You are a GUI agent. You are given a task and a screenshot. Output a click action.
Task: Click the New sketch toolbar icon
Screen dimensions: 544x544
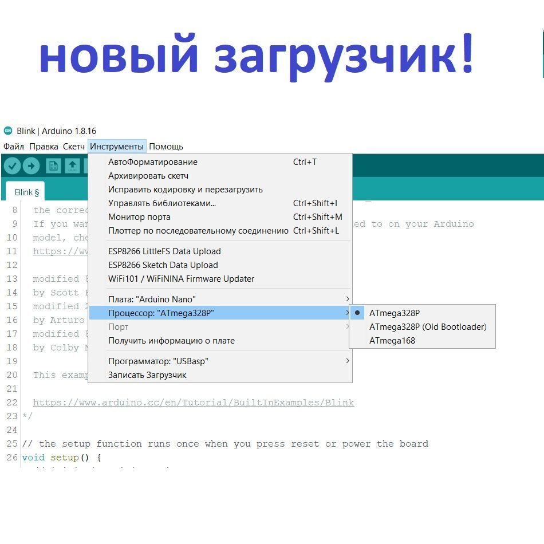53,166
